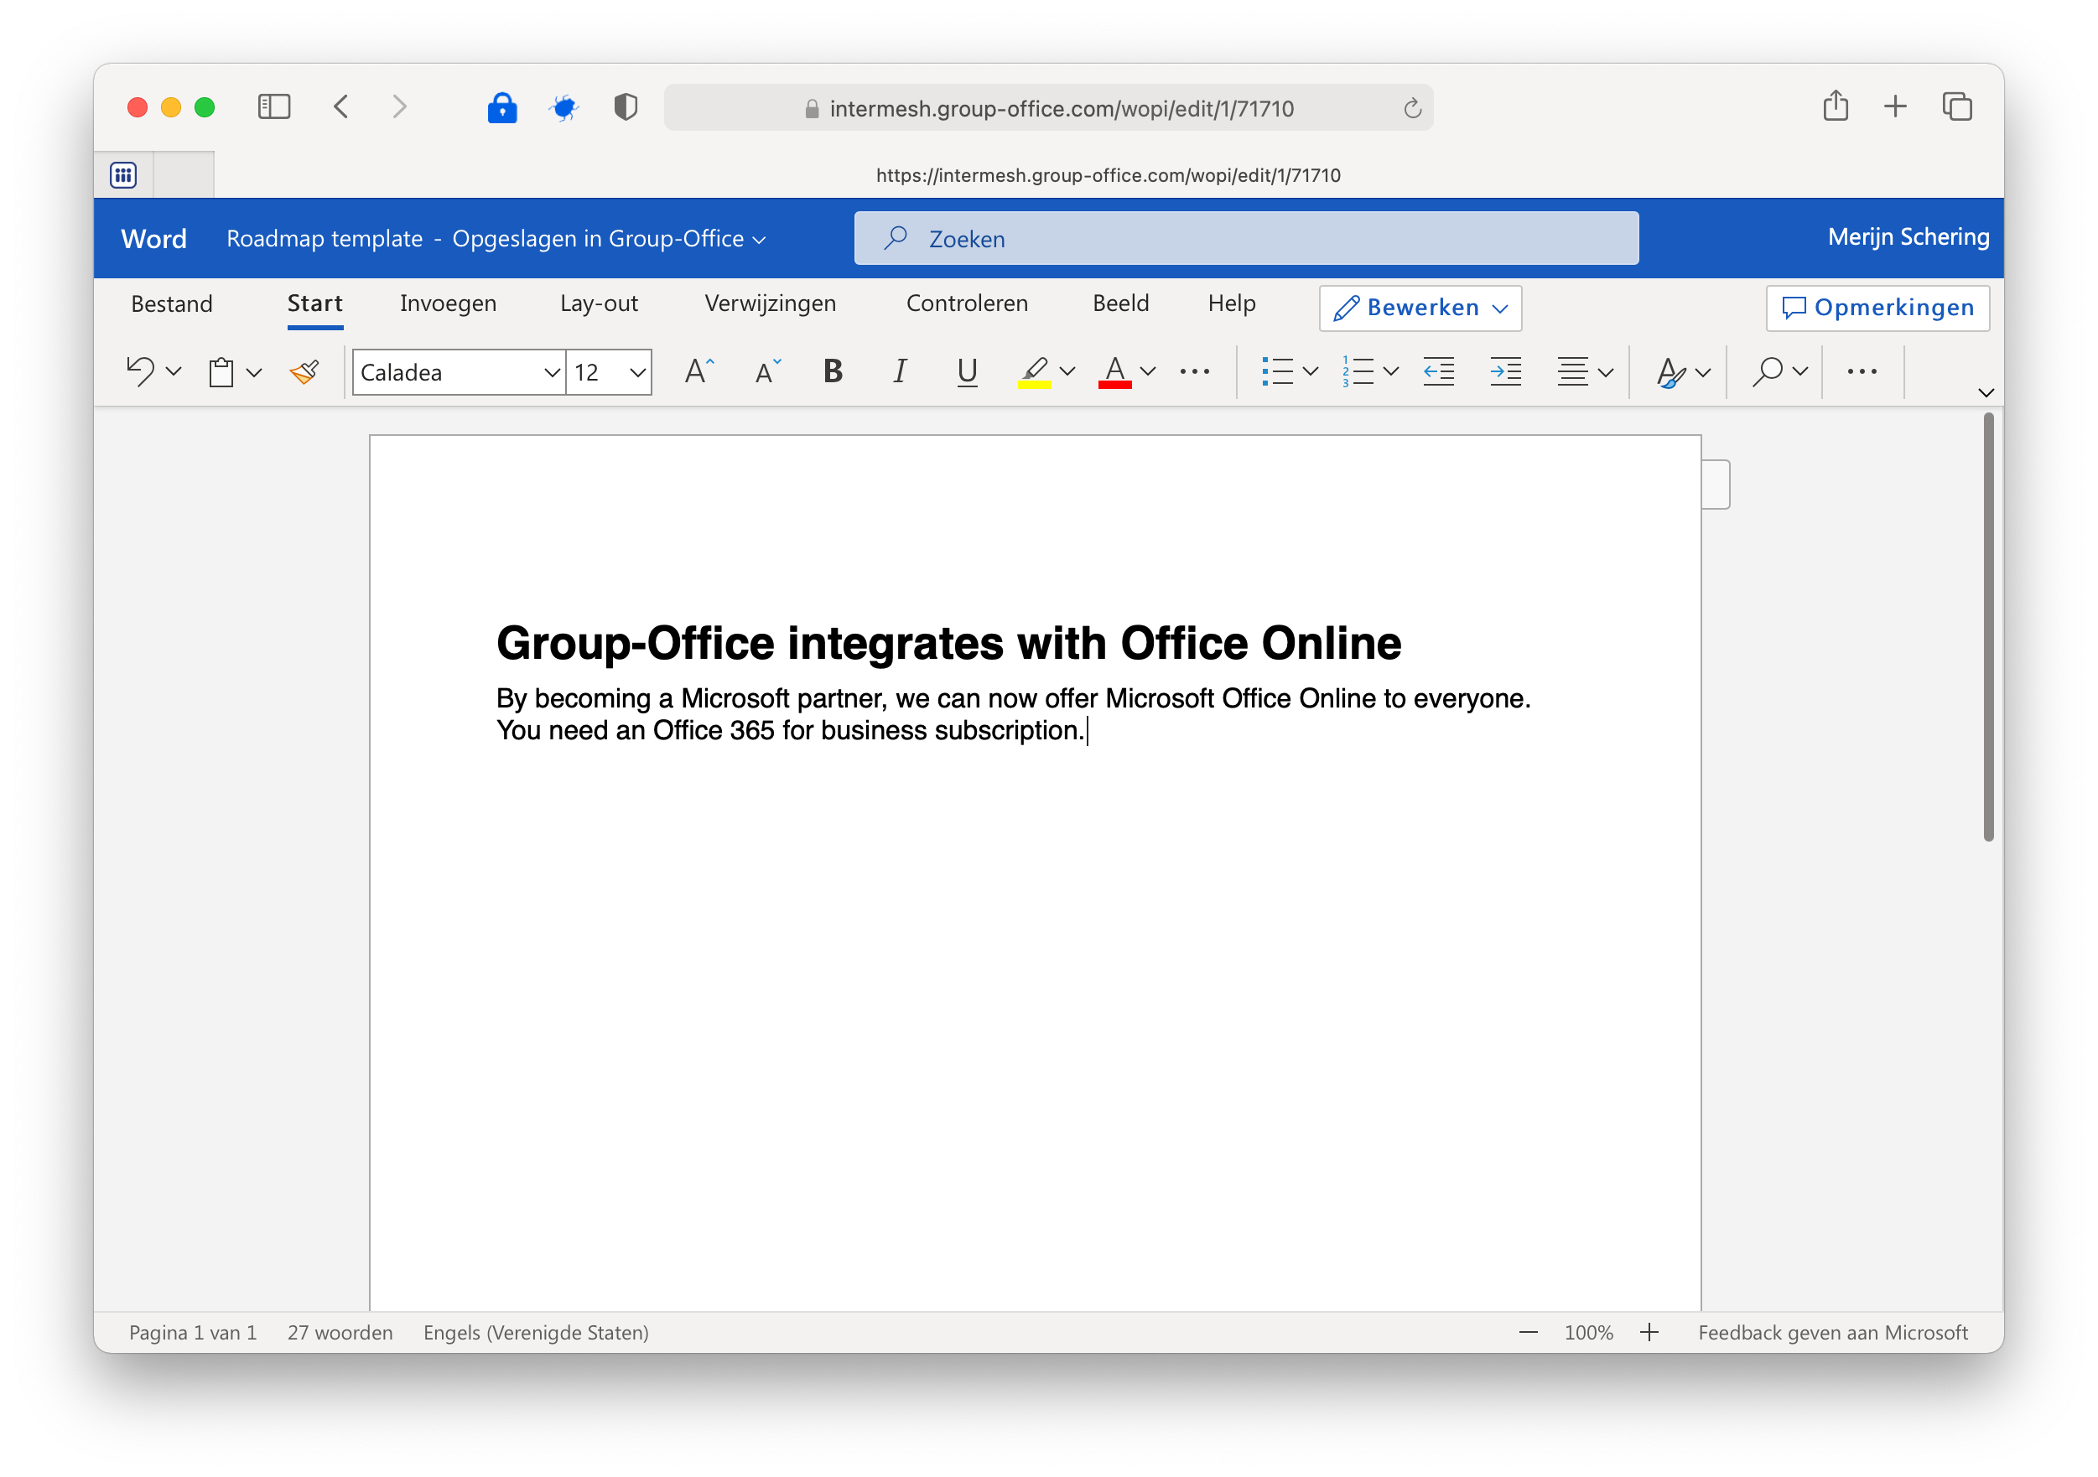Click the blue password lock extension icon
This screenshot has height=1477, width=2098.
[501, 106]
